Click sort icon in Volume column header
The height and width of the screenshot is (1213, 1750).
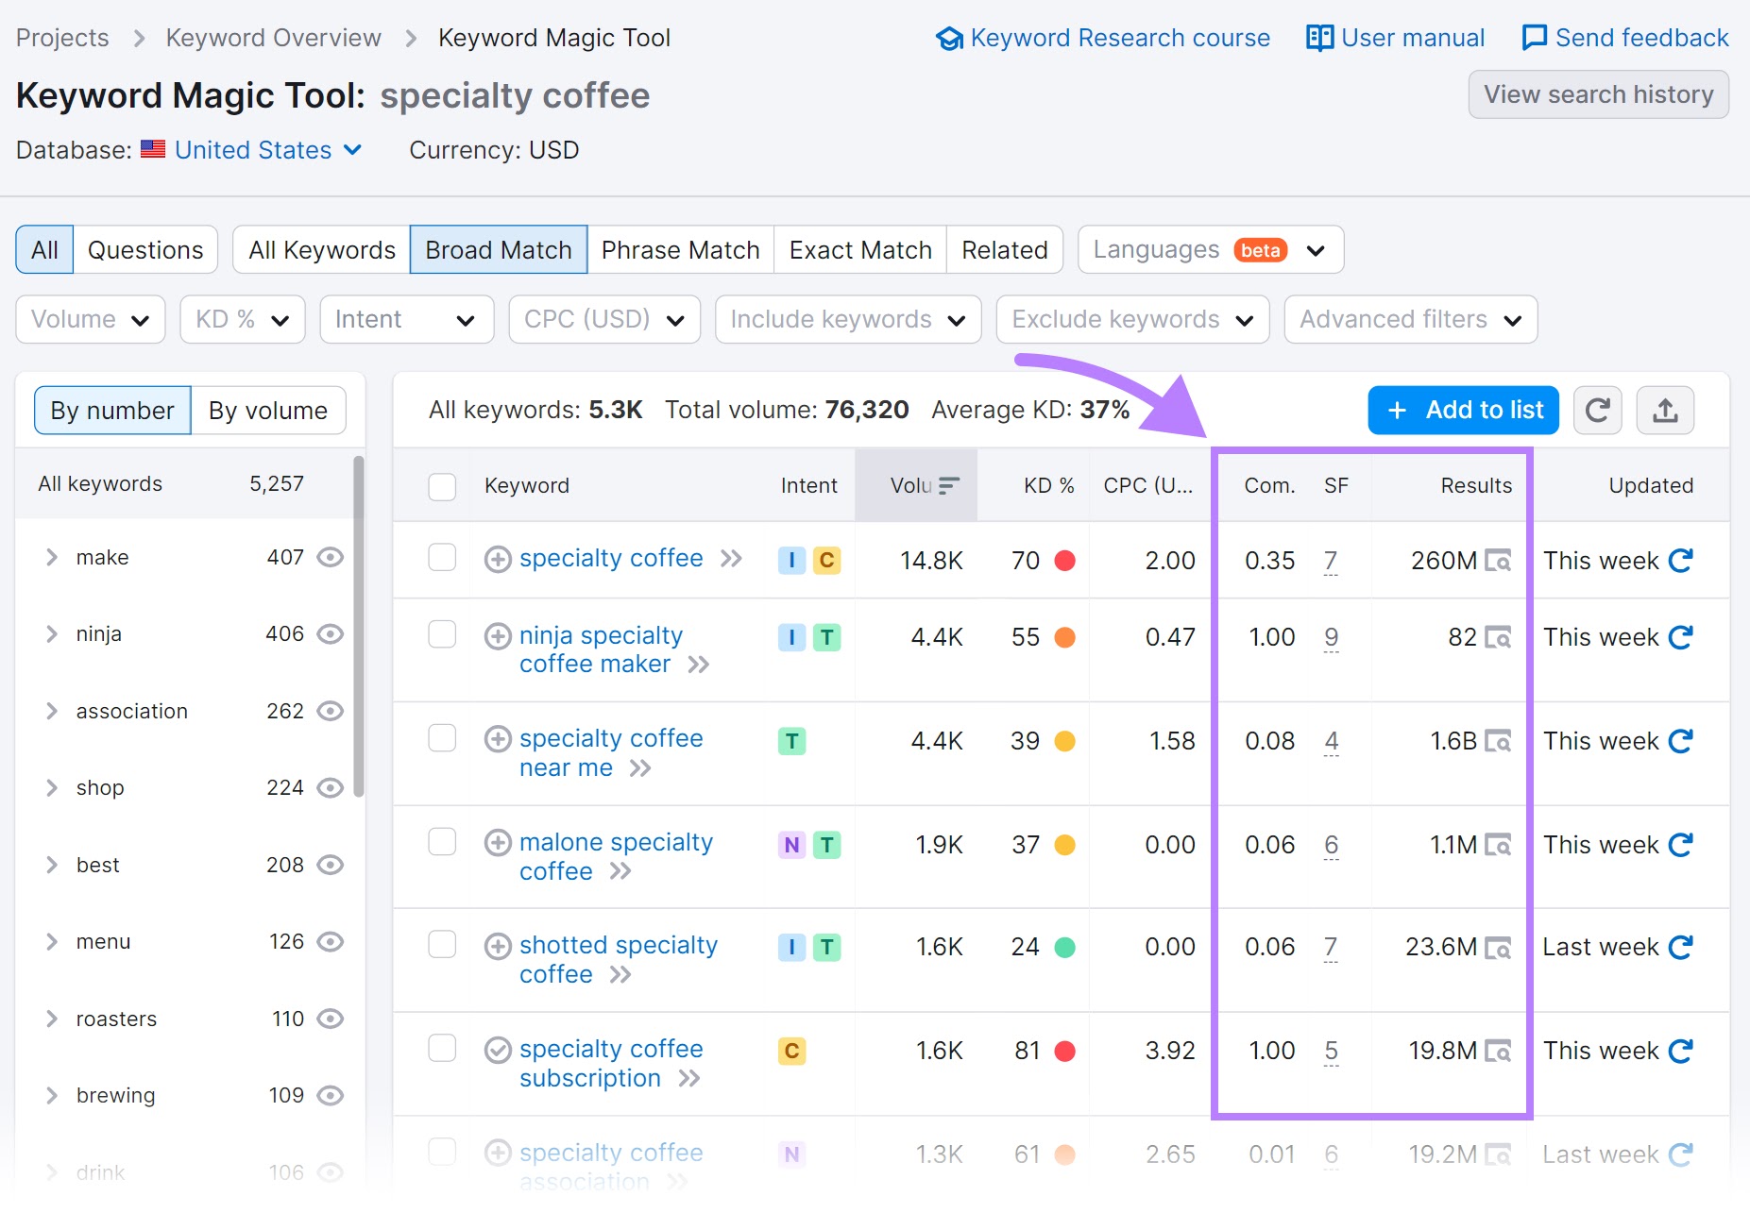click(949, 485)
